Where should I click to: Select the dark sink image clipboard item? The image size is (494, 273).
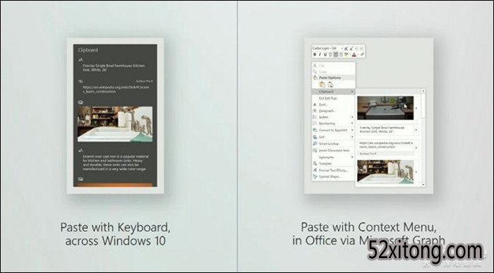[385, 108]
